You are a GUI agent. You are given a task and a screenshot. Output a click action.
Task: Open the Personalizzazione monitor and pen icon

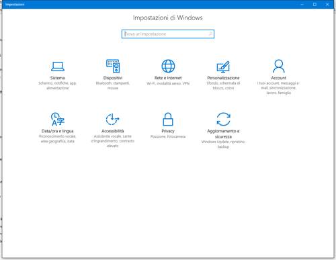tap(223, 67)
